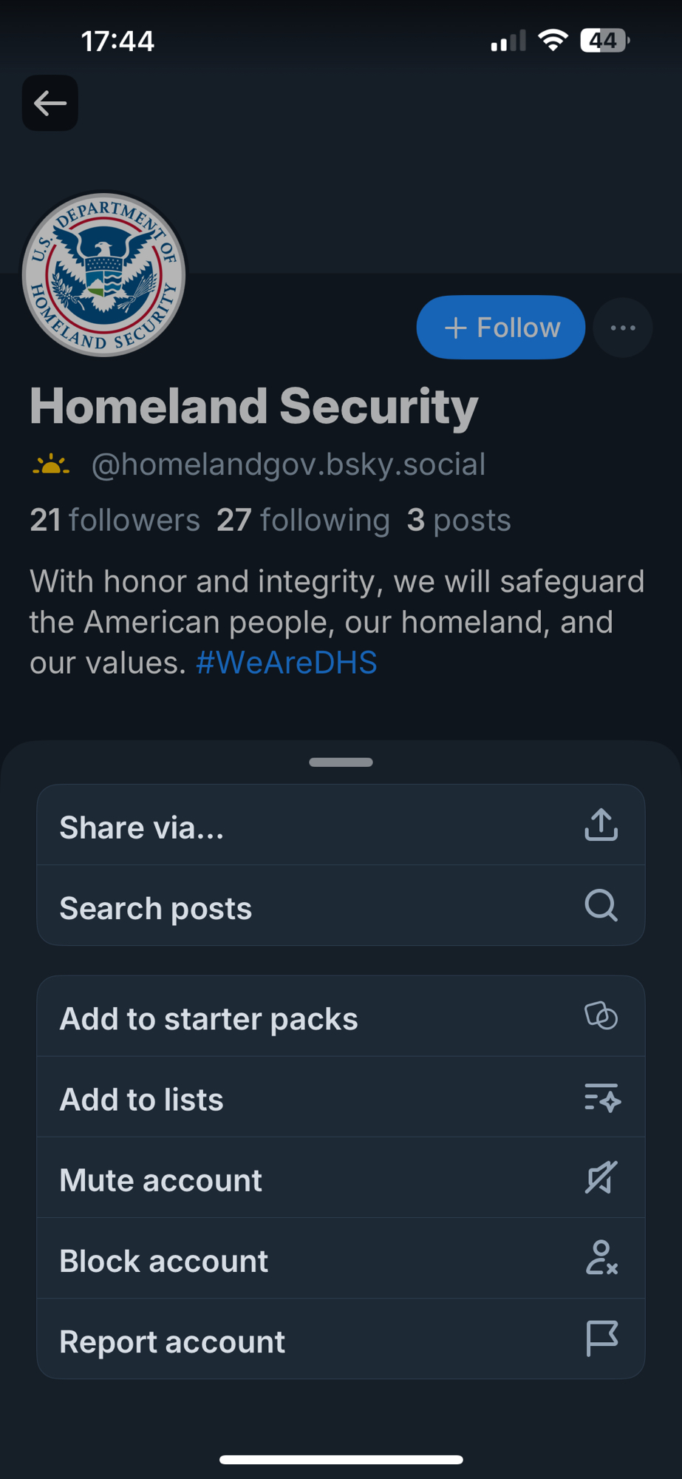Choose Search posts from the menu
This screenshot has height=1479, width=682.
point(156,908)
